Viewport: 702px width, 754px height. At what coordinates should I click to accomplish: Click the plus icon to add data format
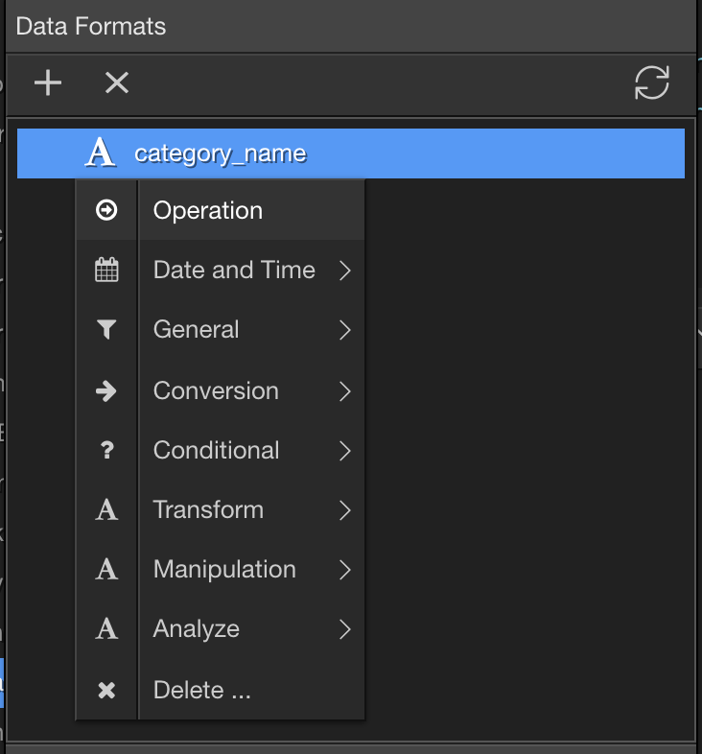click(x=47, y=83)
